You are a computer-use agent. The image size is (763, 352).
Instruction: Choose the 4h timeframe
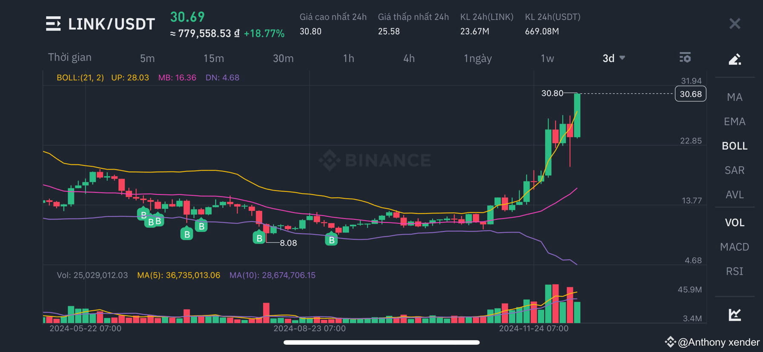click(409, 58)
